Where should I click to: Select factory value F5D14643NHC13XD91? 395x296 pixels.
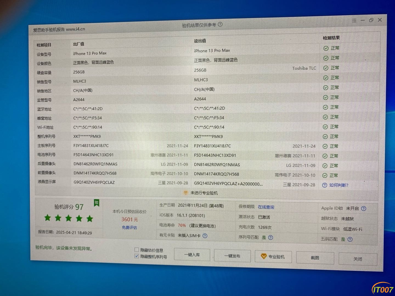tap(94, 155)
